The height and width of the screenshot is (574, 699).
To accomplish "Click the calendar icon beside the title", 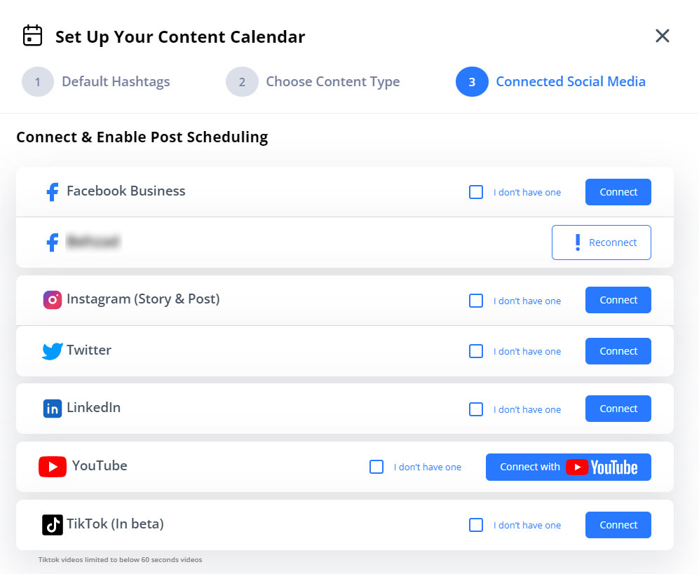I will [32, 36].
